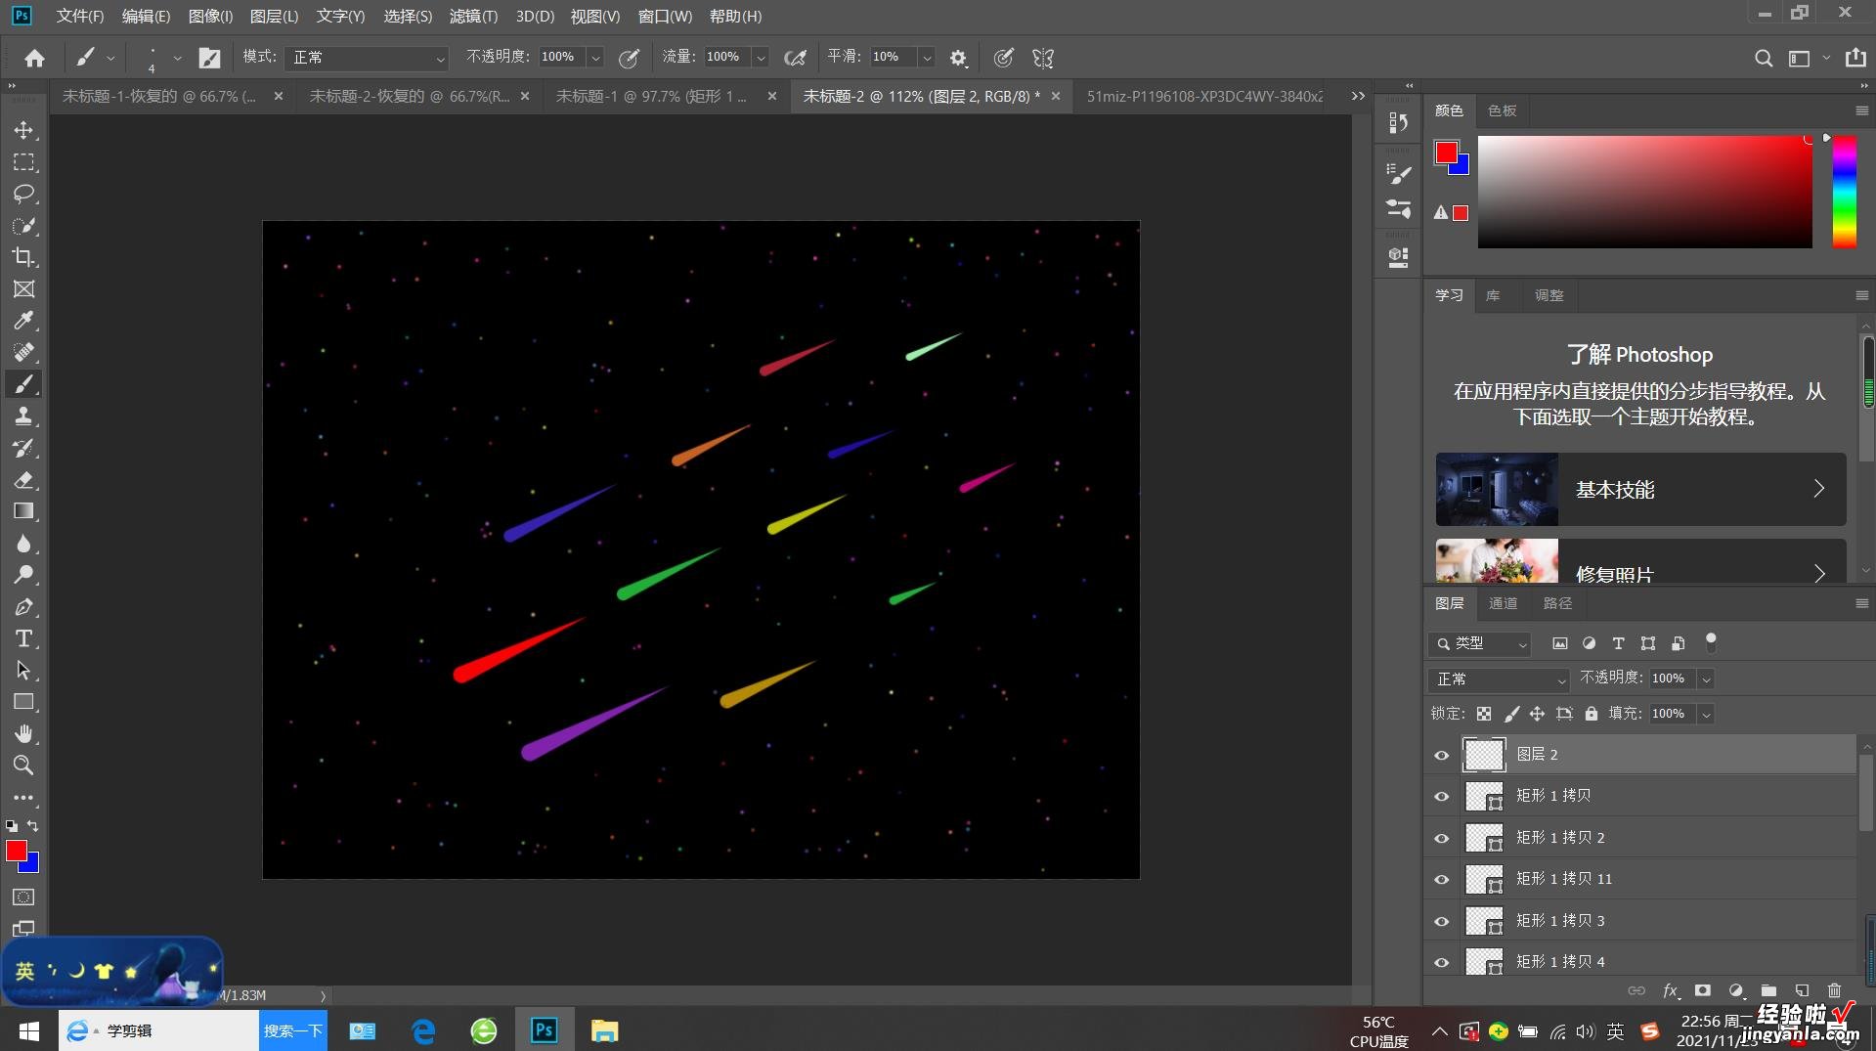The width and height of the screenshot is (1876, 1051).
Task: Select the Gradient tool
Action: 23,511
